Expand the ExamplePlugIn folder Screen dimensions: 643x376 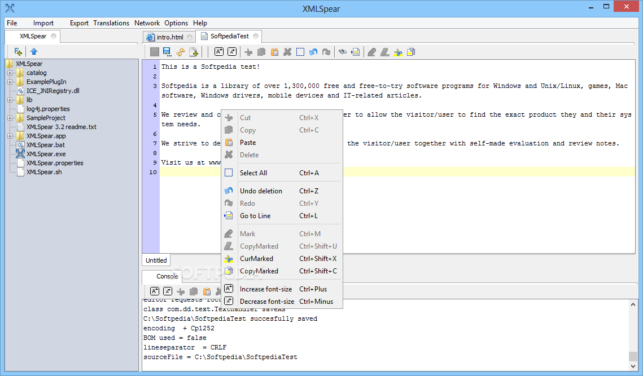[x=10, y=82]
